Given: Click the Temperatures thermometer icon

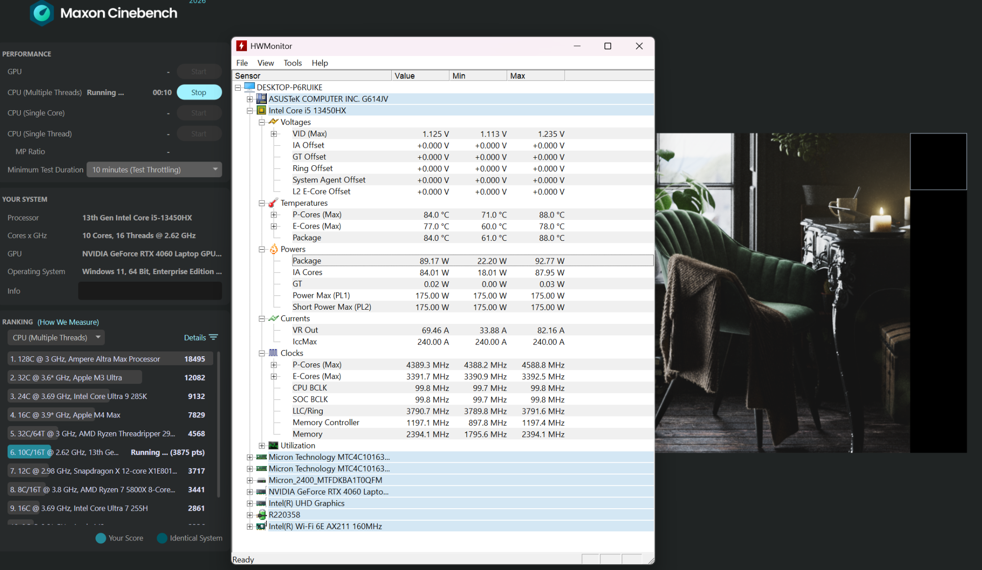Looking at the screenshot, I should pos(273,203).
